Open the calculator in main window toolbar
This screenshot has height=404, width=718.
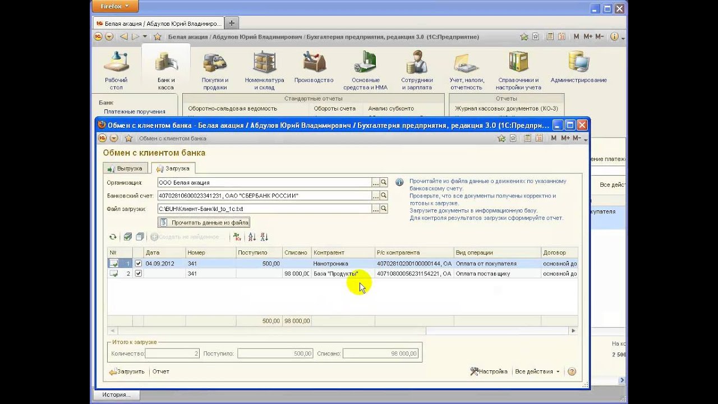550,36
